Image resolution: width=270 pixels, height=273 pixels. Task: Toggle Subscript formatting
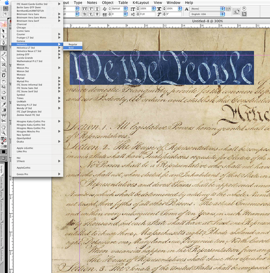[x=91, y=14]
